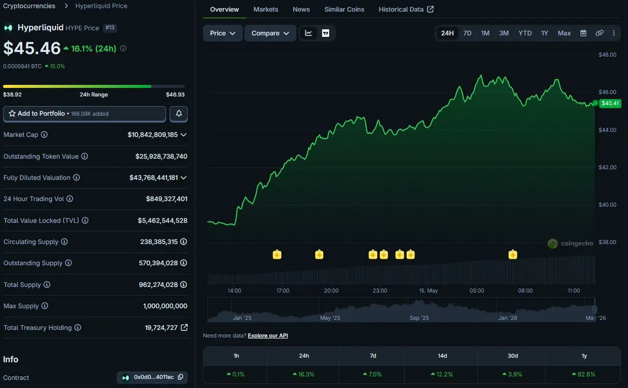Click news marker before 20:00

pyautogui.click(x=319, y=254)
